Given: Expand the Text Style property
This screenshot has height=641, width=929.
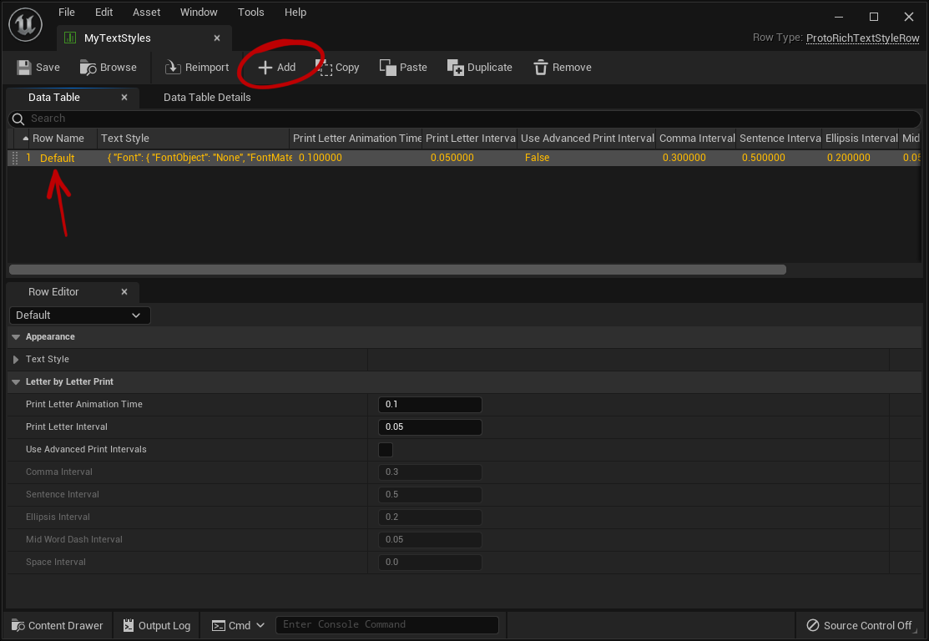Looking at the screenshot, I should click(x=16, y=360).
